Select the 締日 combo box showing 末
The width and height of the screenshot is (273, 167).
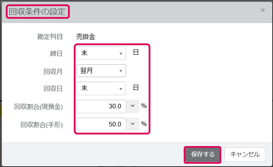[x=101, y=53]
